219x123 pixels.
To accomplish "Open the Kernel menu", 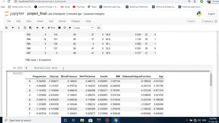I will 62,21.
